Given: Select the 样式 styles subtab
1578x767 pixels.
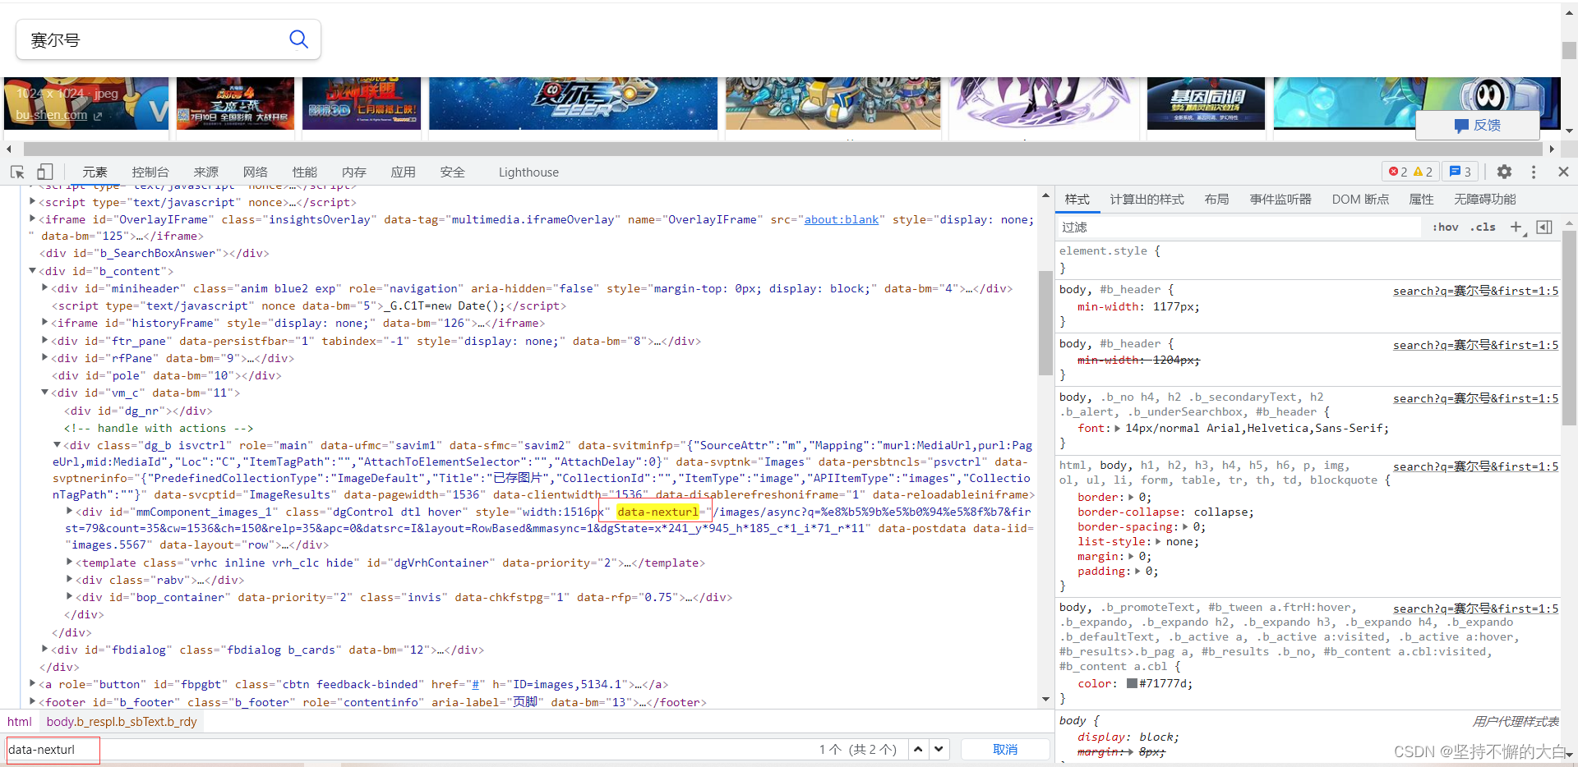Looking at the screenshot, I should (1077, 200).
